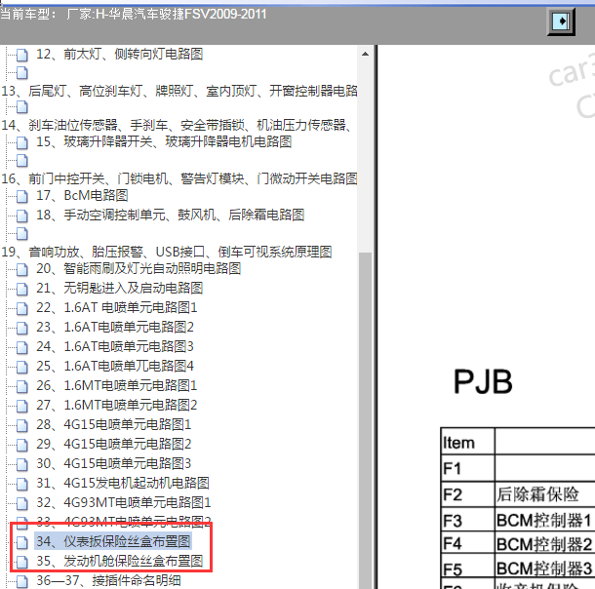Open 26、1.6MT电喷单元电路图1
This screenshot has width=595, height=589.
[117, 386]
